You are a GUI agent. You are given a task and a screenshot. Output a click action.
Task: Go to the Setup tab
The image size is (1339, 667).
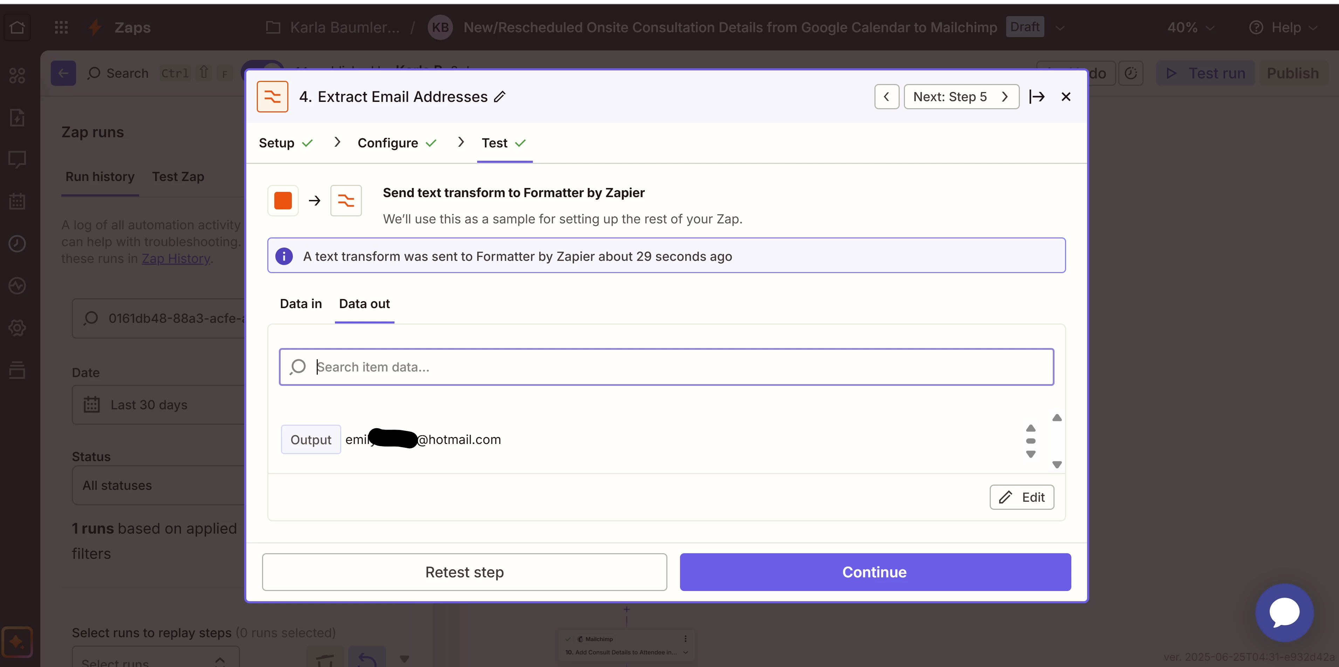coord(276,143)
